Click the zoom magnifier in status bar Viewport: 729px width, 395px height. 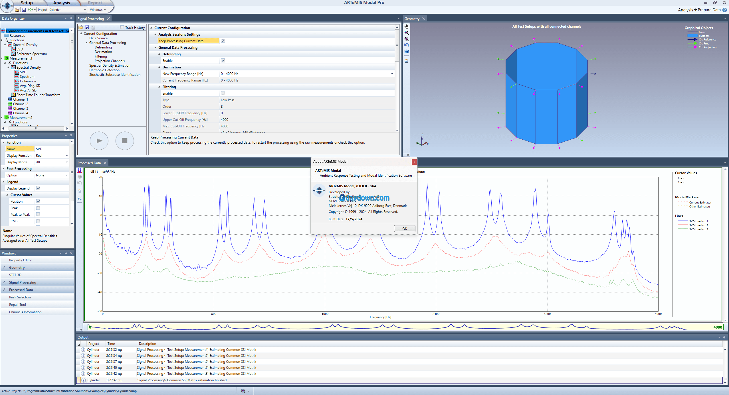pyautogui.click(x=243, y=391)
